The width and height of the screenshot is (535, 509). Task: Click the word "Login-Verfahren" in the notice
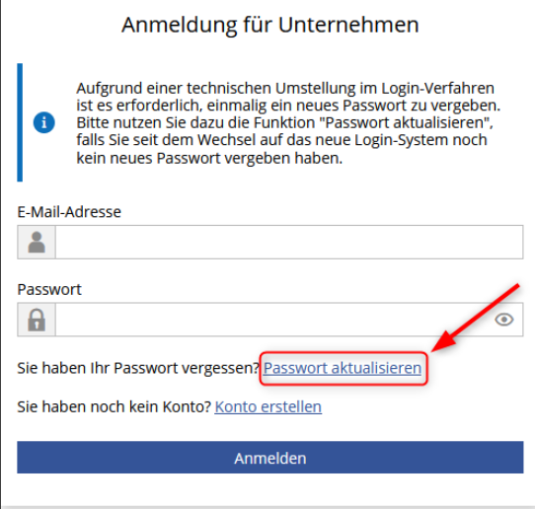coord(437,89)
